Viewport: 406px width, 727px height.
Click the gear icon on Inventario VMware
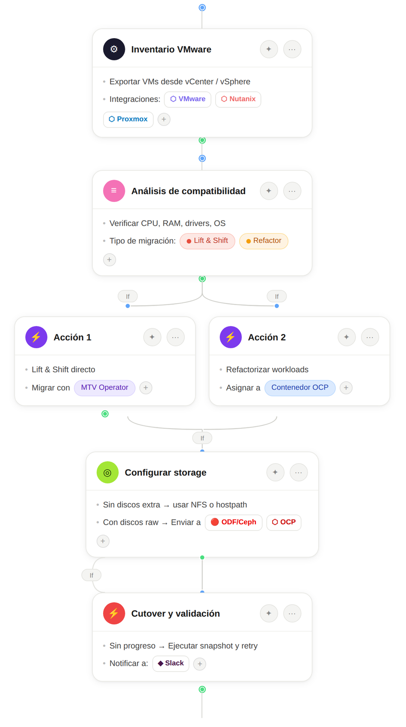point(114,49)
